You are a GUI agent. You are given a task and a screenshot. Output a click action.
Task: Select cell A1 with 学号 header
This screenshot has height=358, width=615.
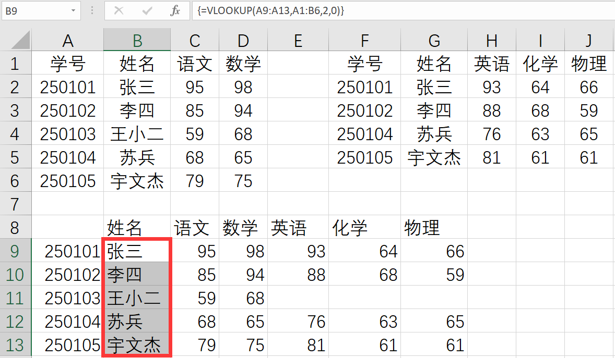coord(67,64)
